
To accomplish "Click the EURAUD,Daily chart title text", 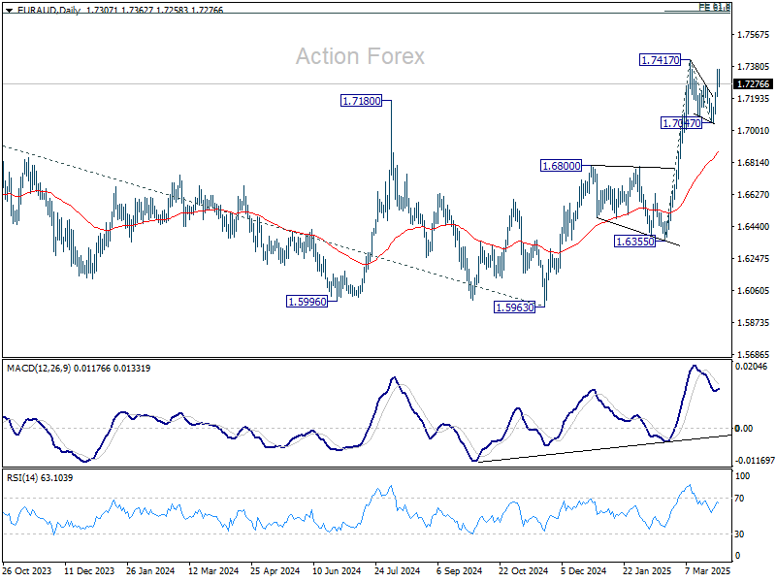I will [48, 10].
